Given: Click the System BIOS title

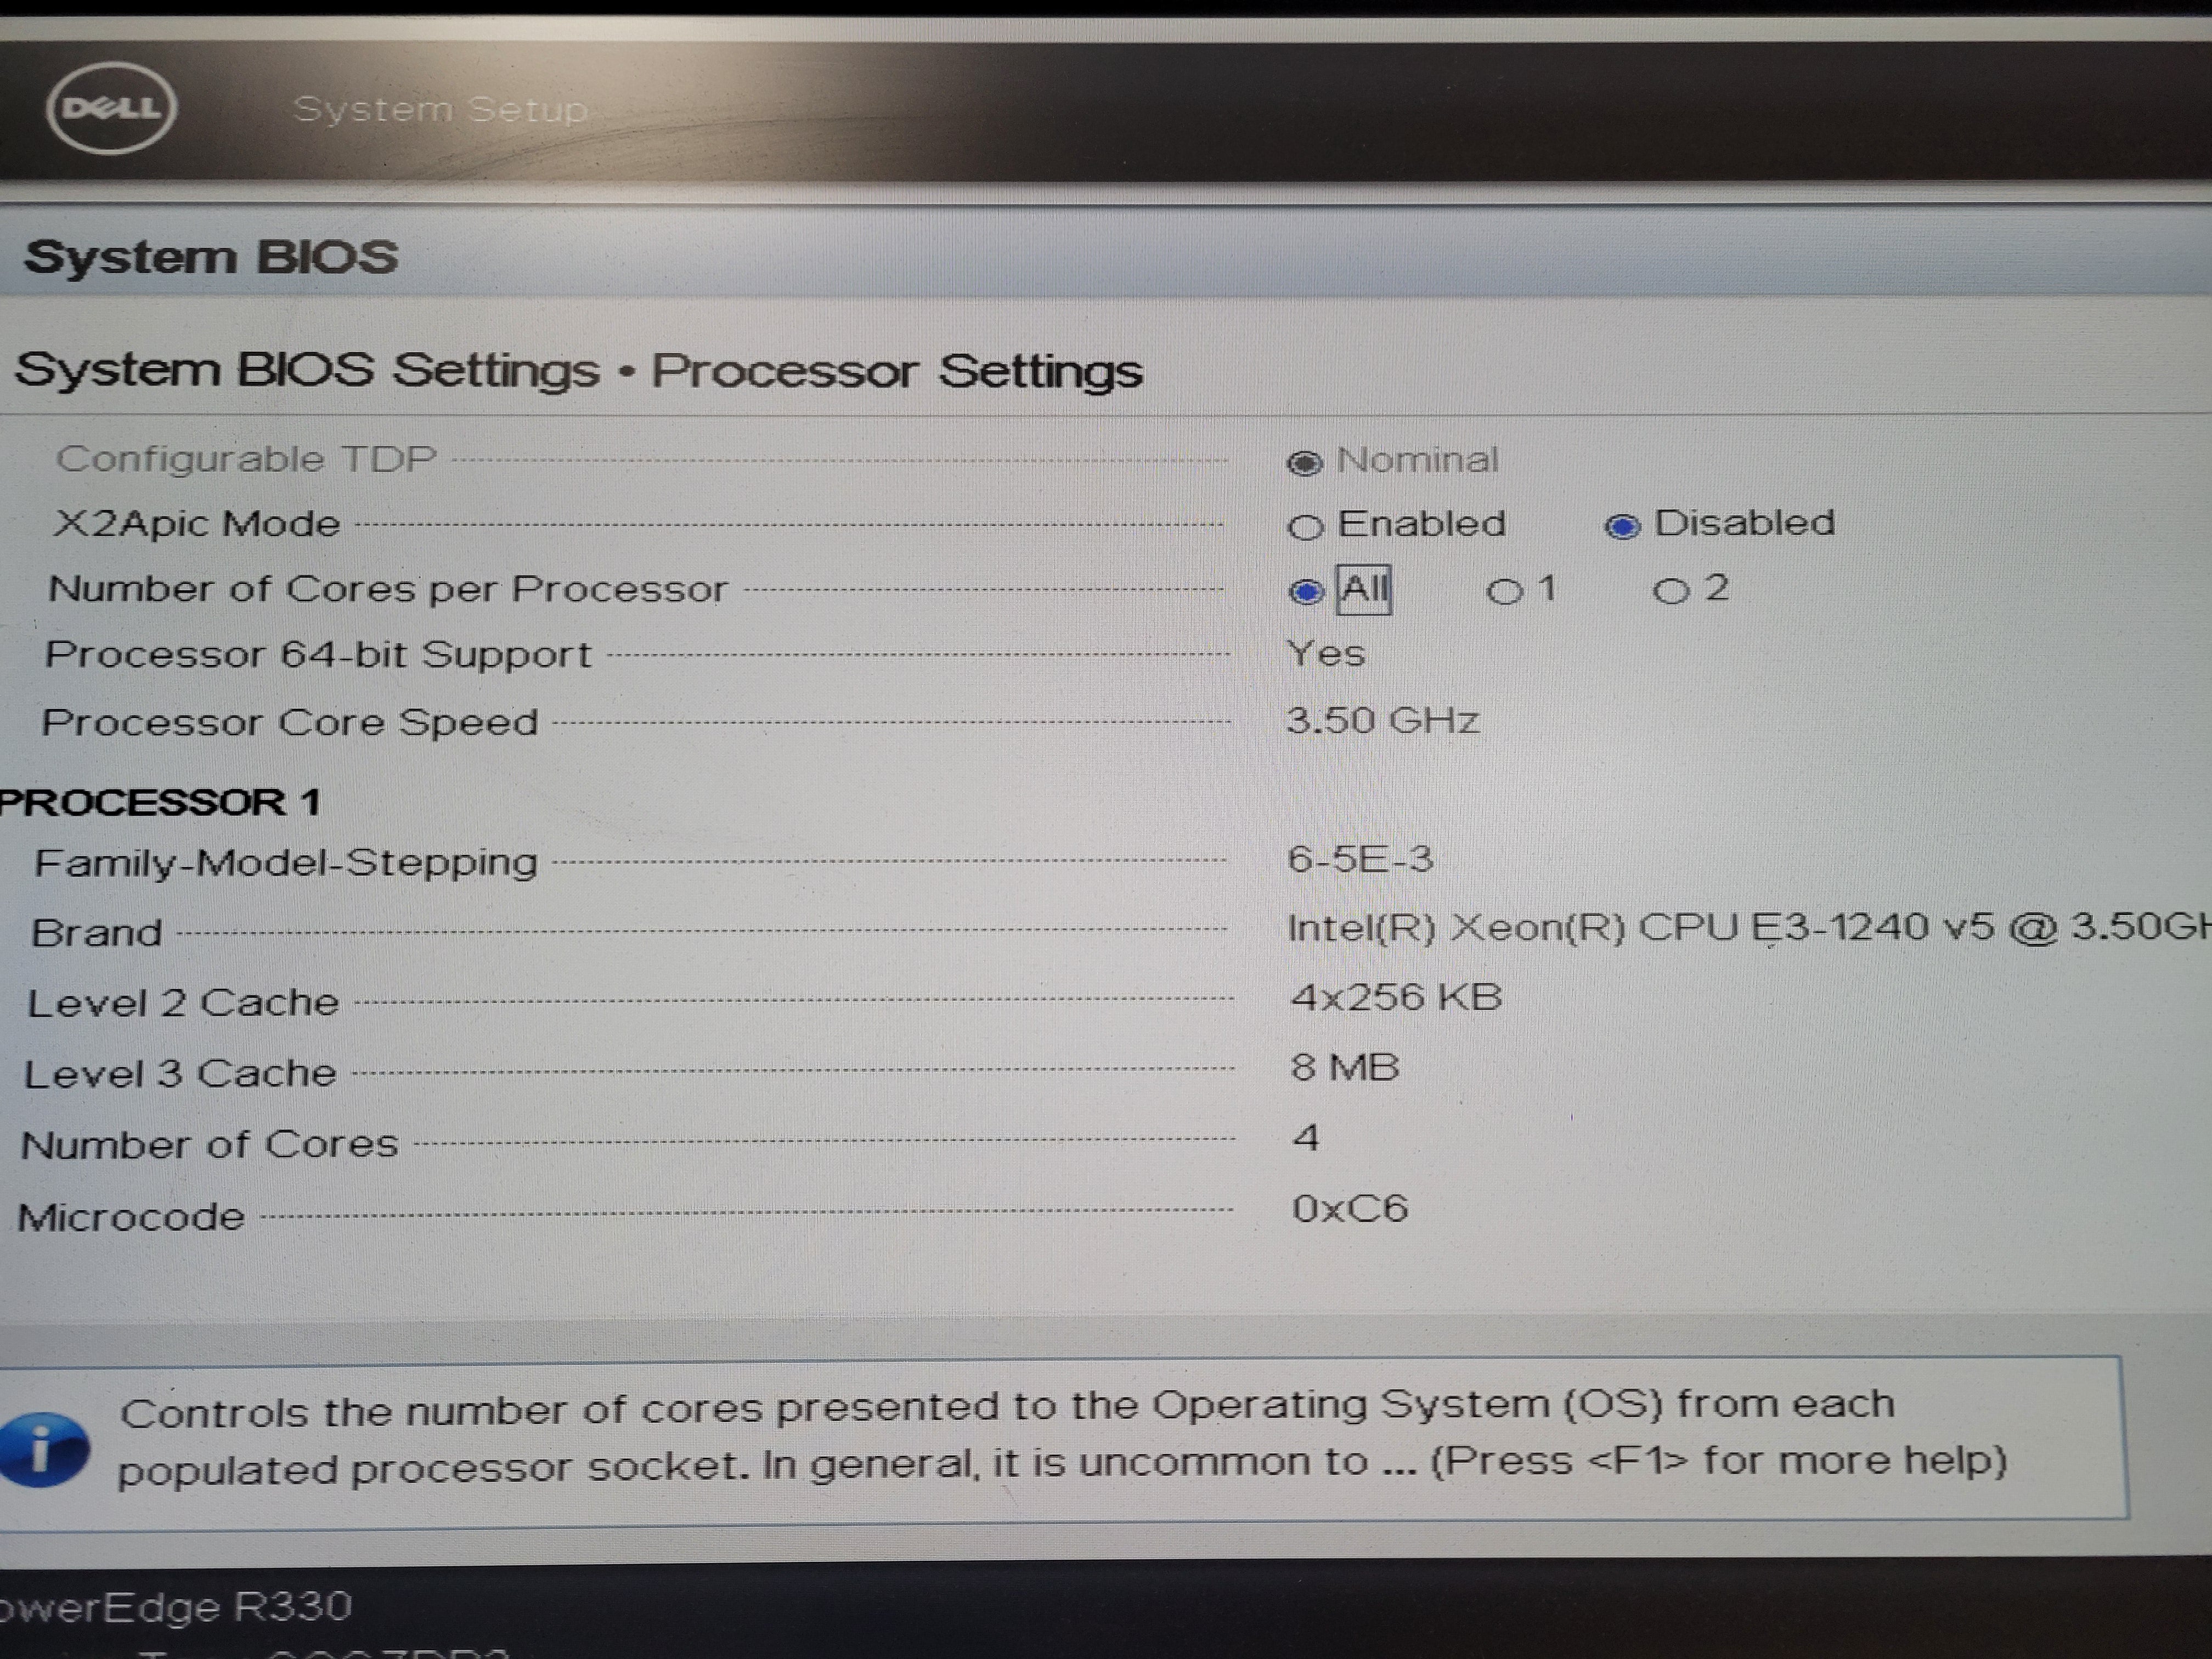Looking at the screenshot, I should click(x=211, y=257).
